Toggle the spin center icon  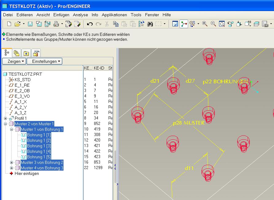[x=184, y=24]
